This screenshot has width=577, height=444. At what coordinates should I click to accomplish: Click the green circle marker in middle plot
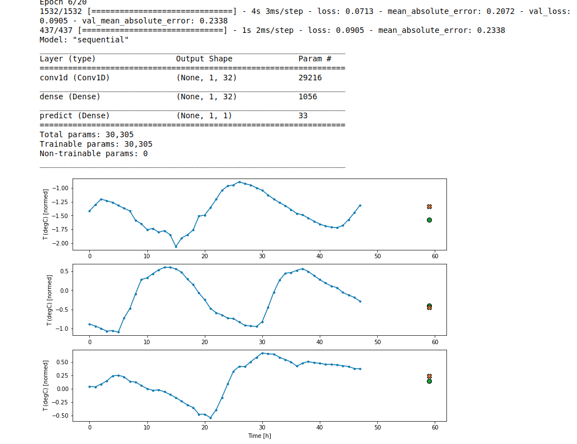click(x=429, y=306)
